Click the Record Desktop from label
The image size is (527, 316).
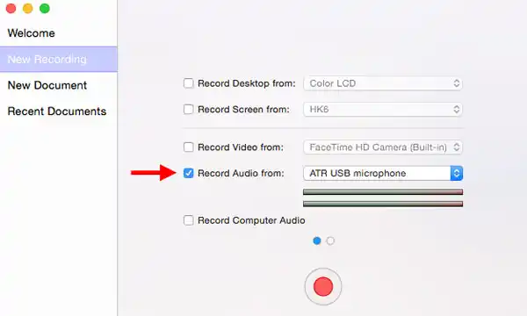246,83
